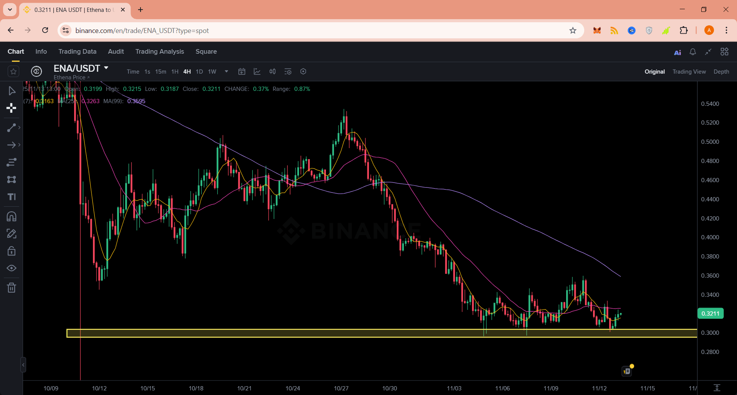Delete drawings with the trash icon
The image size is (737, 395).
pyautogui.click(x=12, y=288)
